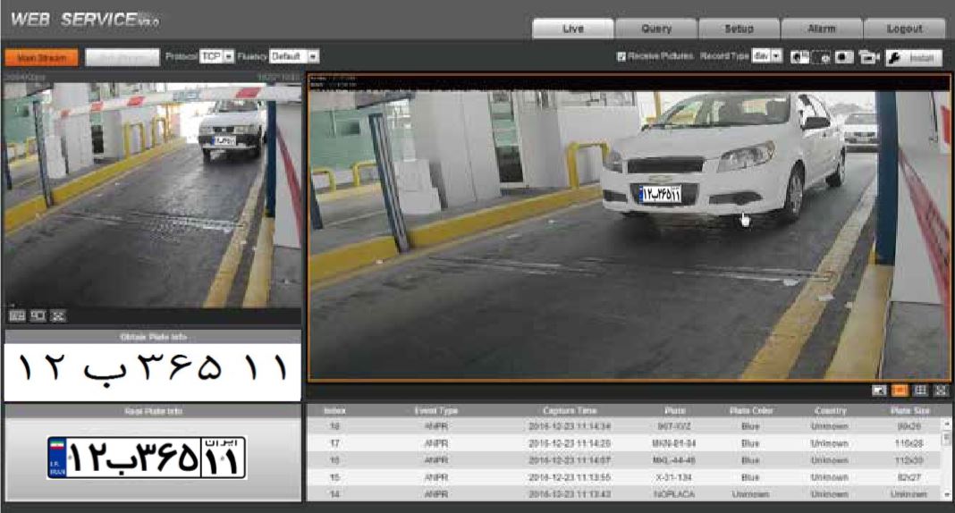Click the orange Main Stream button
The image size is (955, 513).
(42, 58)
